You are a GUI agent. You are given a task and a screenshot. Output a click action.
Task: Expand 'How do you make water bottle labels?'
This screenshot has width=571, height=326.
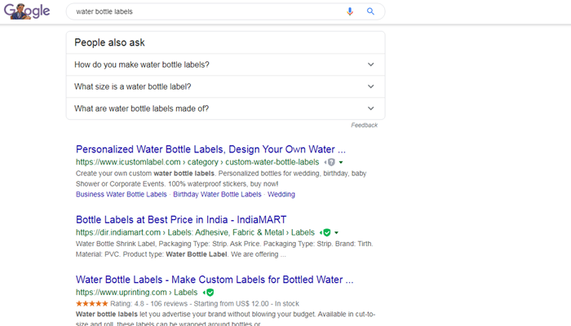225,64
